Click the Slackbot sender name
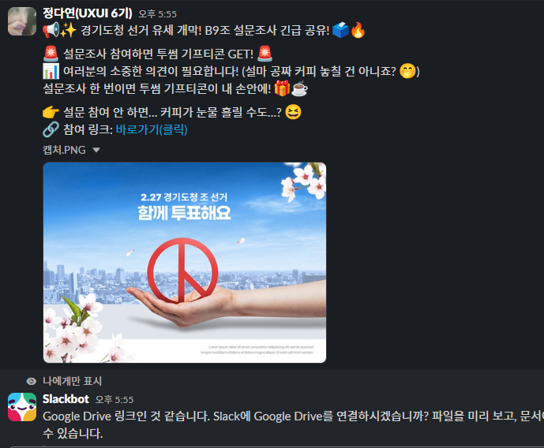This screenshot has width=544, height=448. tap(66, 399)
